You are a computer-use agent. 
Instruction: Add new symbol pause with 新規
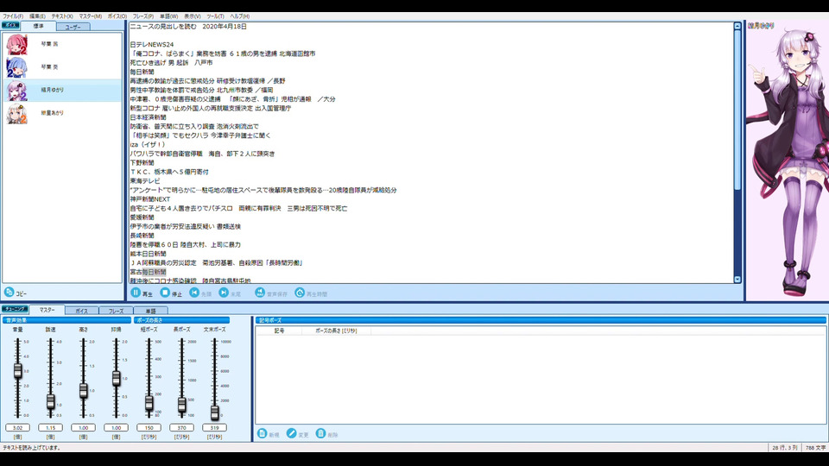pyautogui.click(x=269, y=434)
